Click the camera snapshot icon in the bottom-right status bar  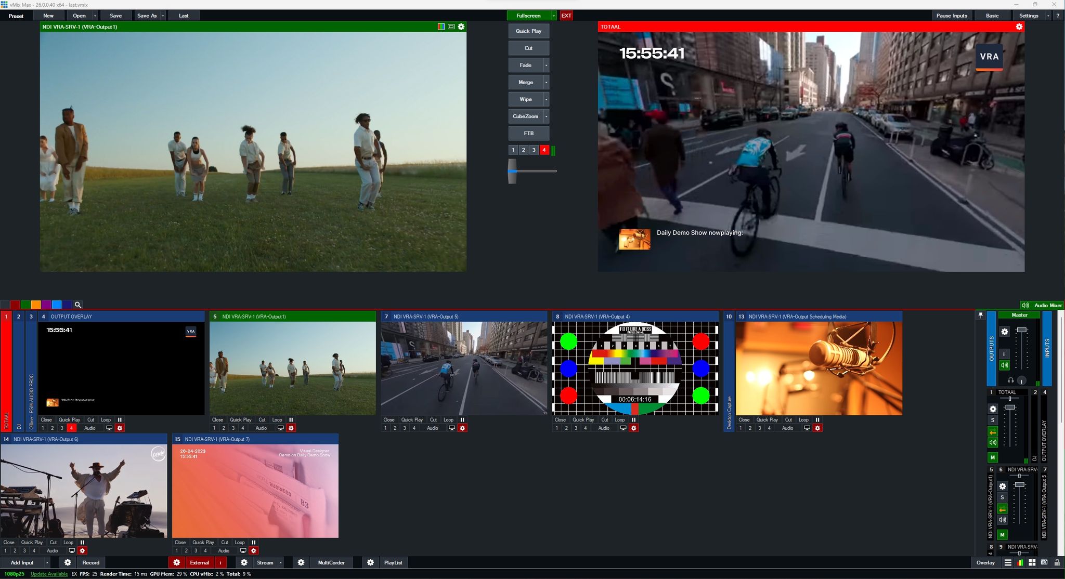tap(1045, 562)
